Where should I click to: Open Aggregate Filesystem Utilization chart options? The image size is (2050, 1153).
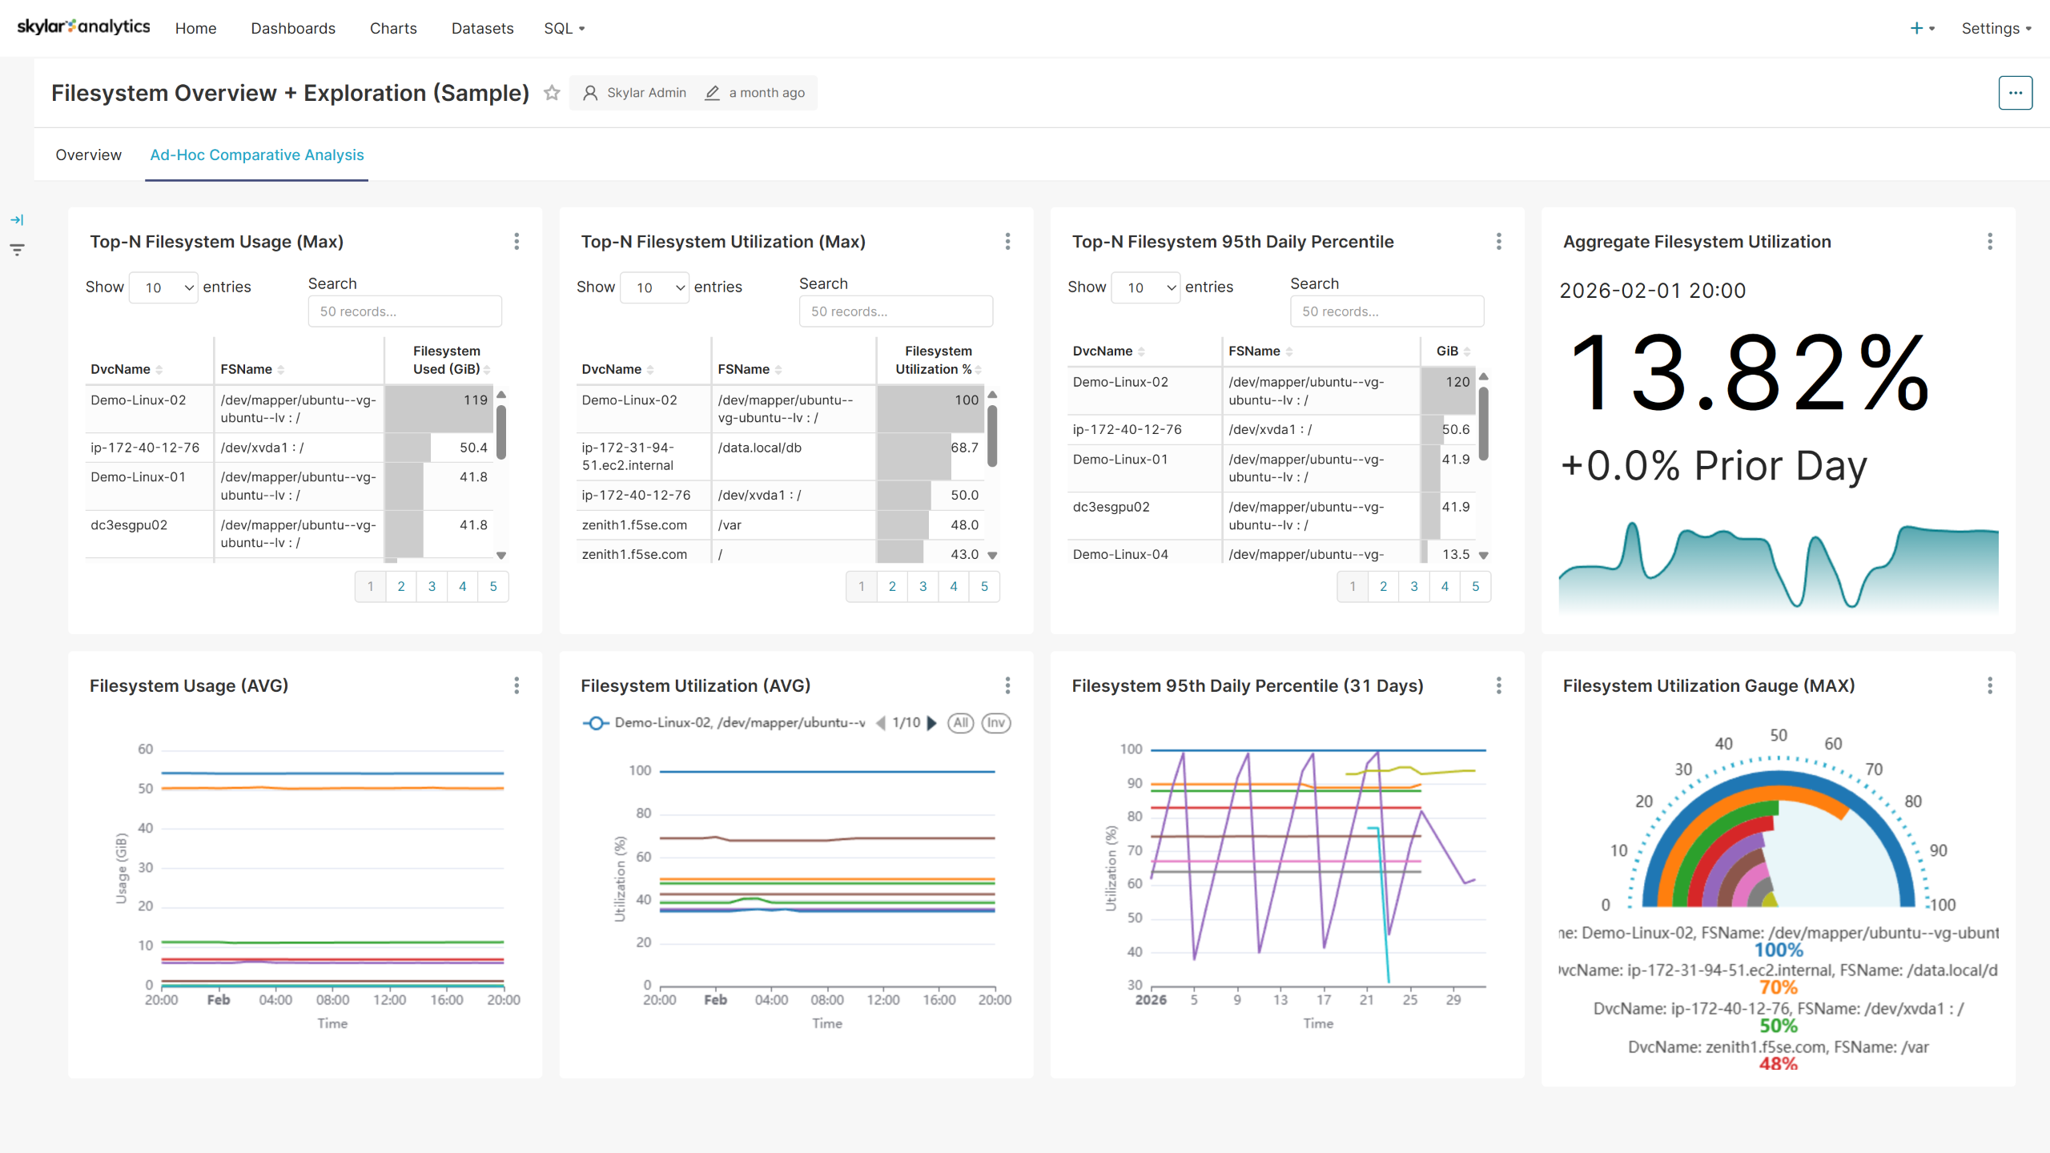1989,242
